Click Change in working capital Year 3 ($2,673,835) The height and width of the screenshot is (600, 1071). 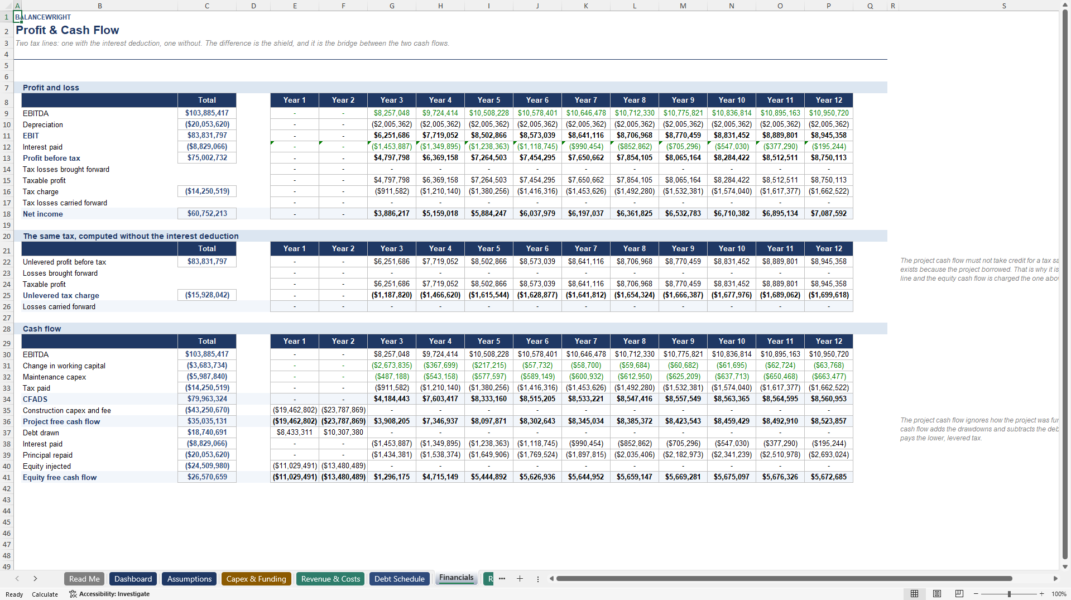pos(392,366)
